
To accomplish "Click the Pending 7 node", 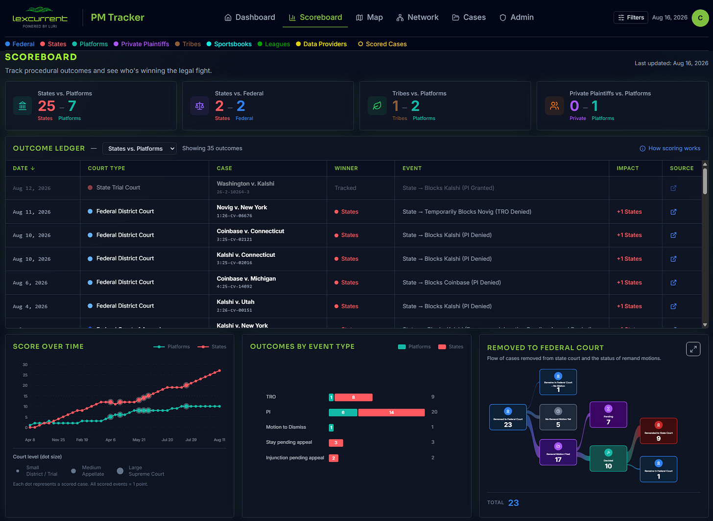I will pos(608,415).
